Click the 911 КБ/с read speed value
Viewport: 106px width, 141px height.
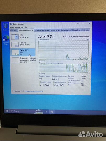coord(44,85)
